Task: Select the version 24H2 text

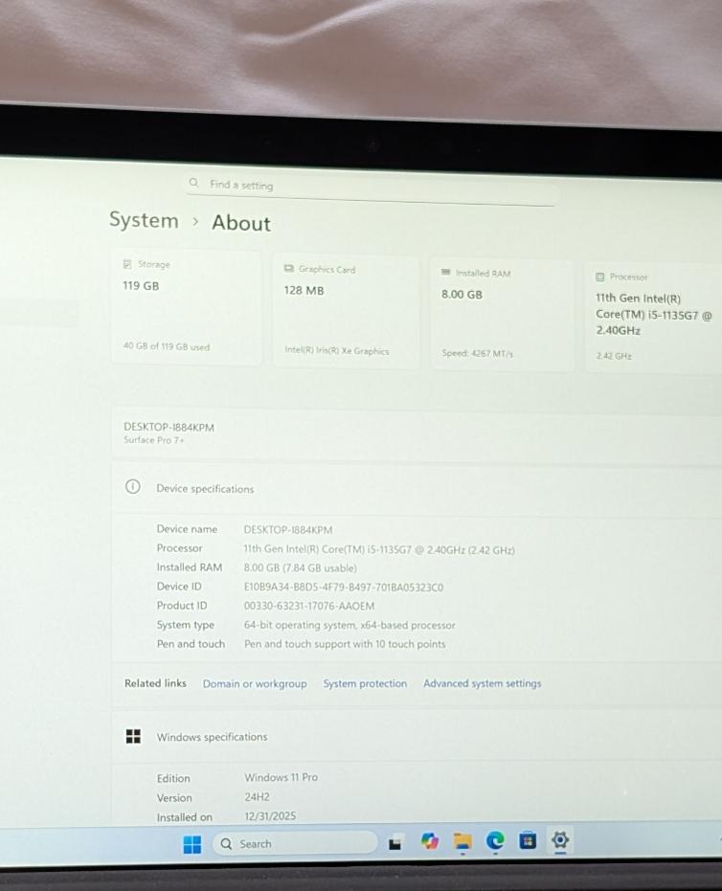Action: point(257,796)
